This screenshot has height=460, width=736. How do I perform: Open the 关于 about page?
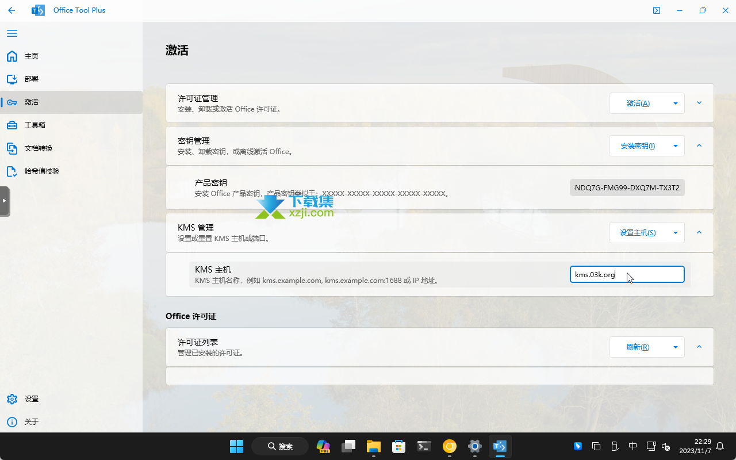point(71,422)
